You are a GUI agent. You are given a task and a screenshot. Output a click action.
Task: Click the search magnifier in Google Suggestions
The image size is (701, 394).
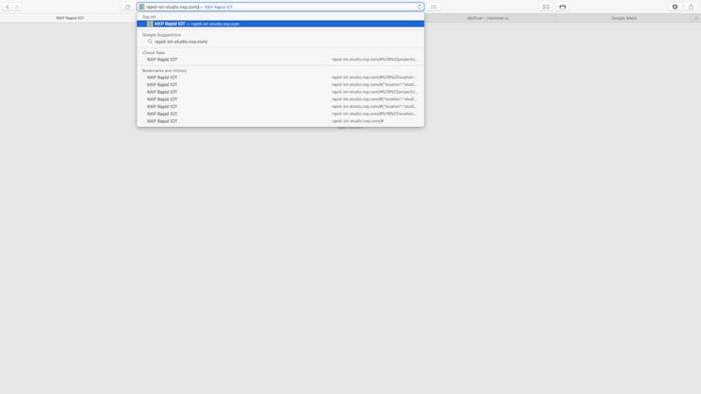[150, 42]
